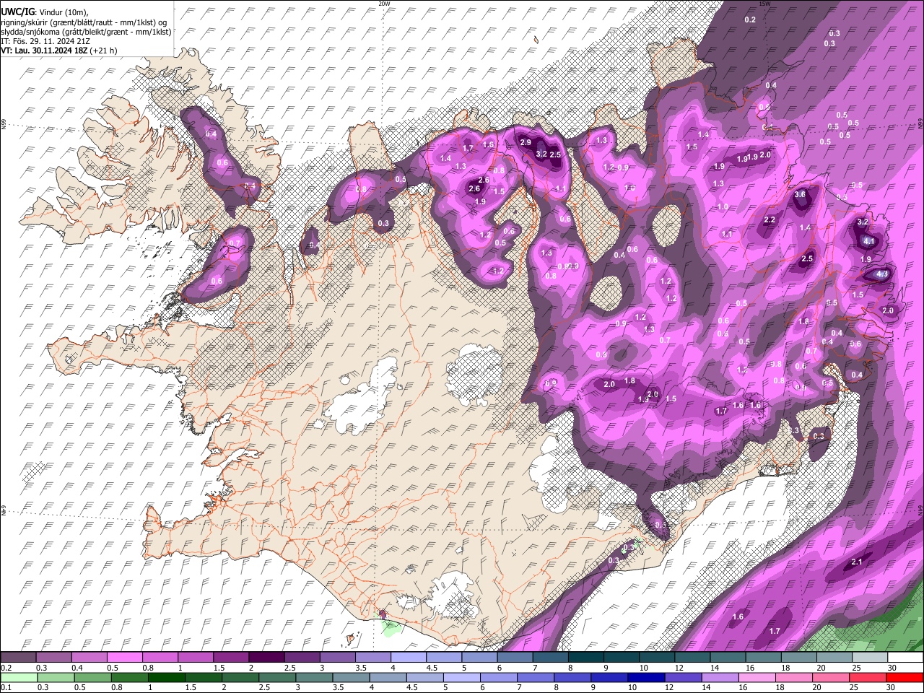Screen dimensions: 924x693
Task: Click the "UWC/IG: Vindur (10m)," title text
Action: [x=45, y=12]
